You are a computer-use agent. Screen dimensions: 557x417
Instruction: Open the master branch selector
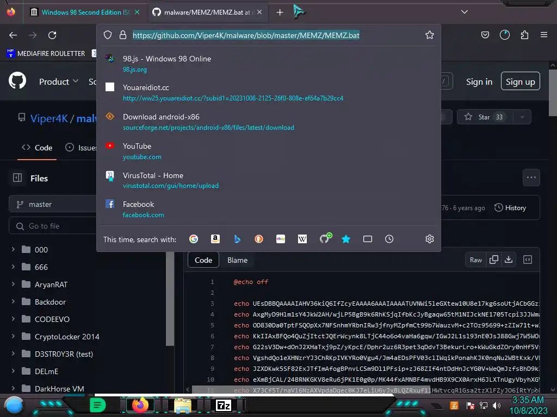coord(53,204)
